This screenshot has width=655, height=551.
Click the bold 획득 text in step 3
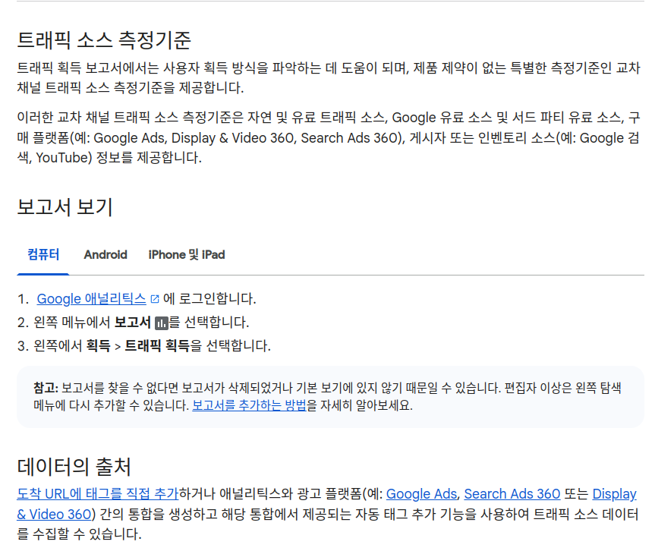coord(97,346)
